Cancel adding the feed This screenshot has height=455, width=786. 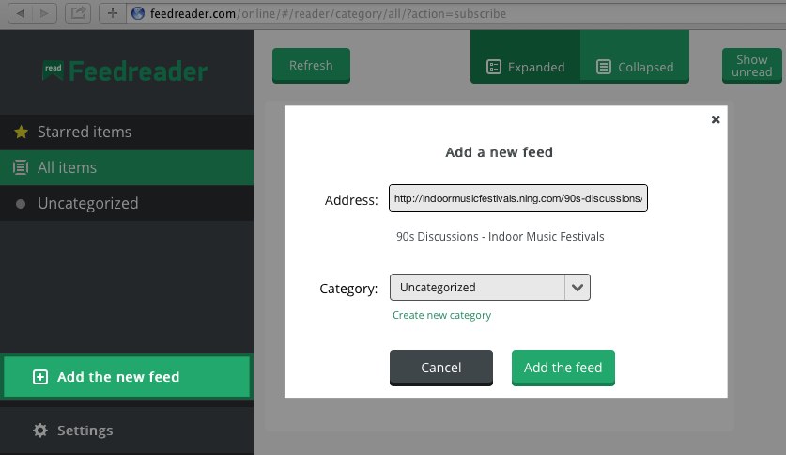tap(441, 368)
